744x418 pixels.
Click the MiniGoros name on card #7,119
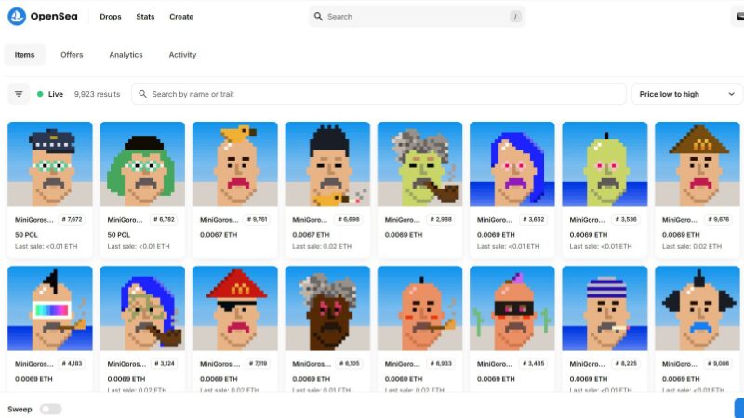coord(220,364)
